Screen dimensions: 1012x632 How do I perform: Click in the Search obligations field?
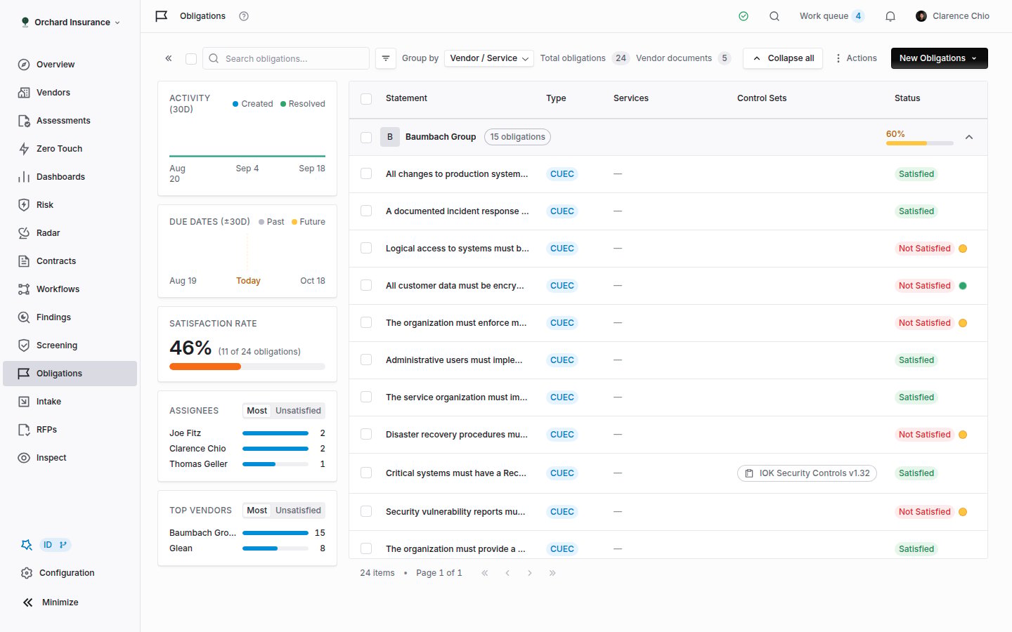pos(286,58)
